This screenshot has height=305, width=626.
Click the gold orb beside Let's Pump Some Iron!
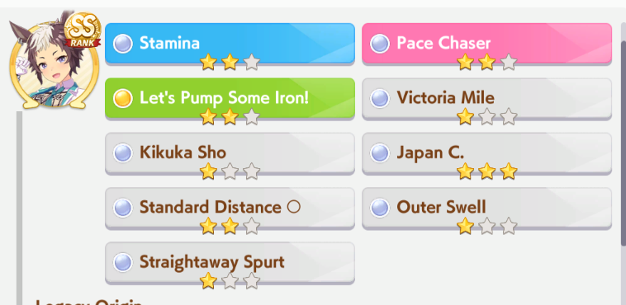(x=122, y=98)
